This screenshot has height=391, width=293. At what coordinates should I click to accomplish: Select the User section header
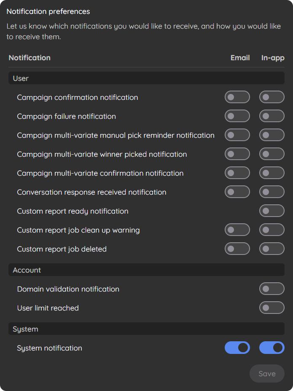(147, 78)
